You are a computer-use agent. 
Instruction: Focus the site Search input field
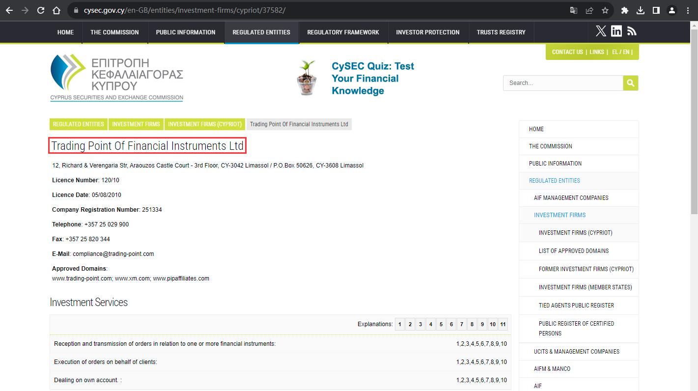(563, 83)
